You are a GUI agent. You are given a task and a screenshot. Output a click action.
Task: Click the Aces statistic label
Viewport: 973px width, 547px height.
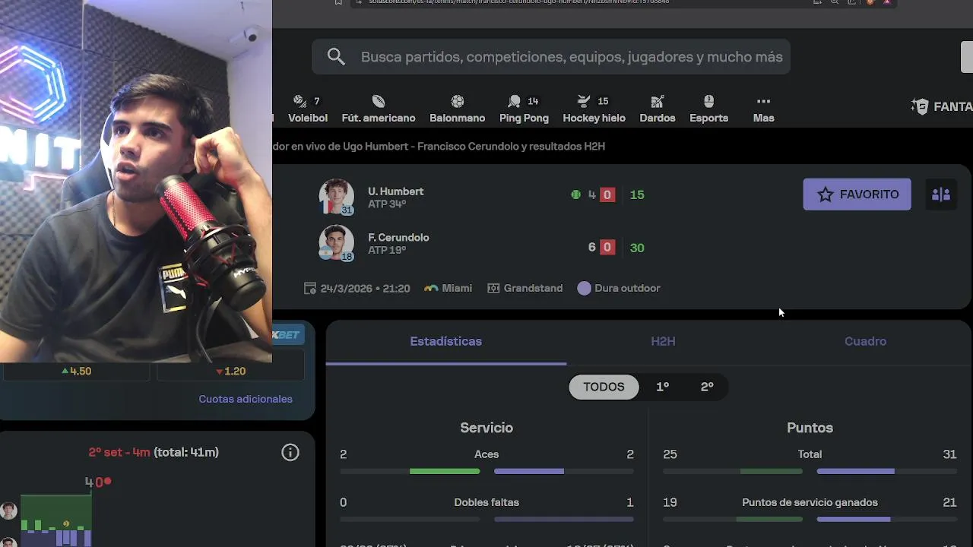486,454
